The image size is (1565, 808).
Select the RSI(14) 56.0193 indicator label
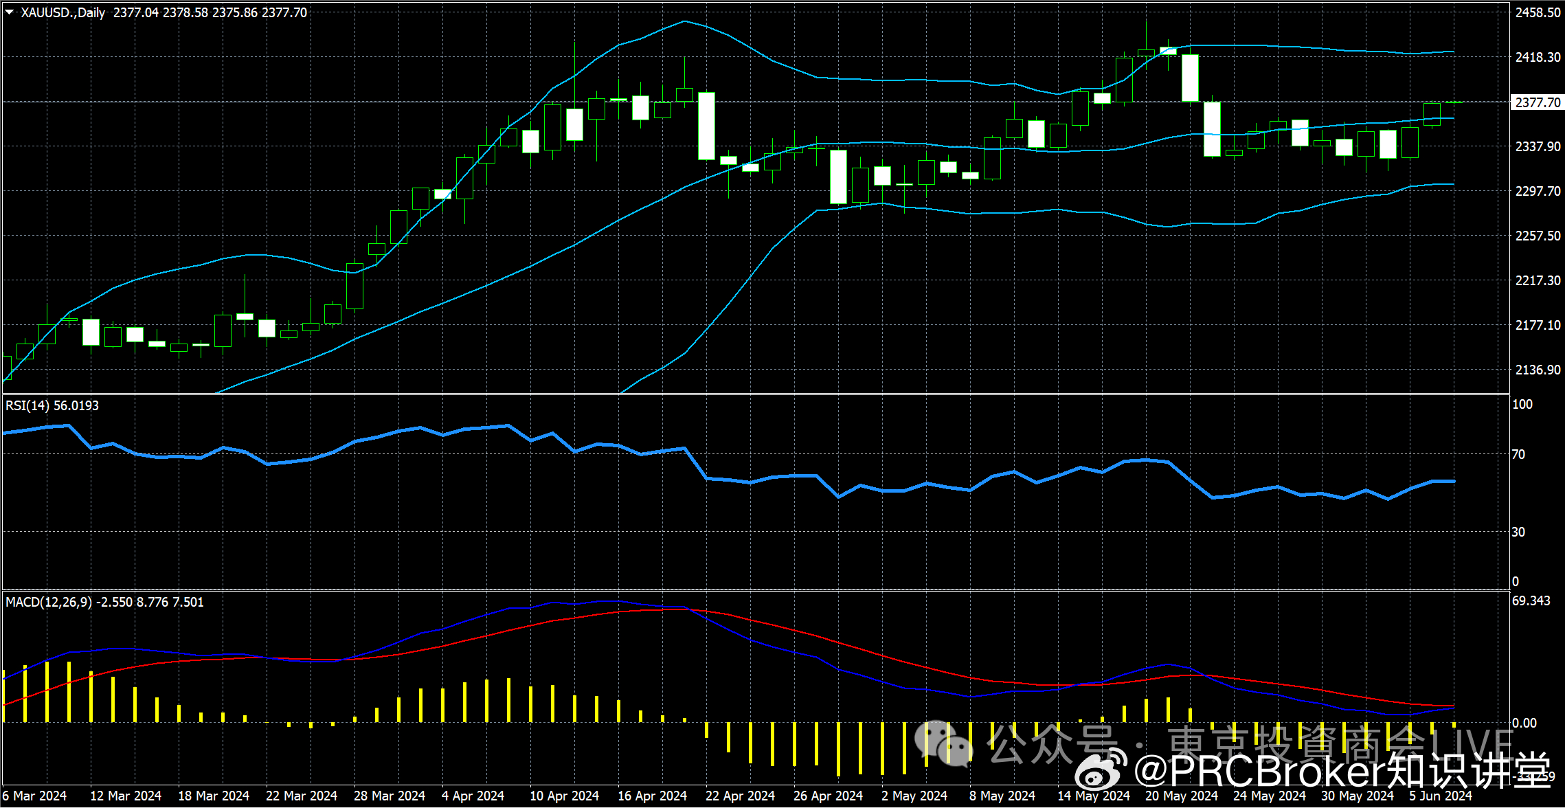(52, 405)
